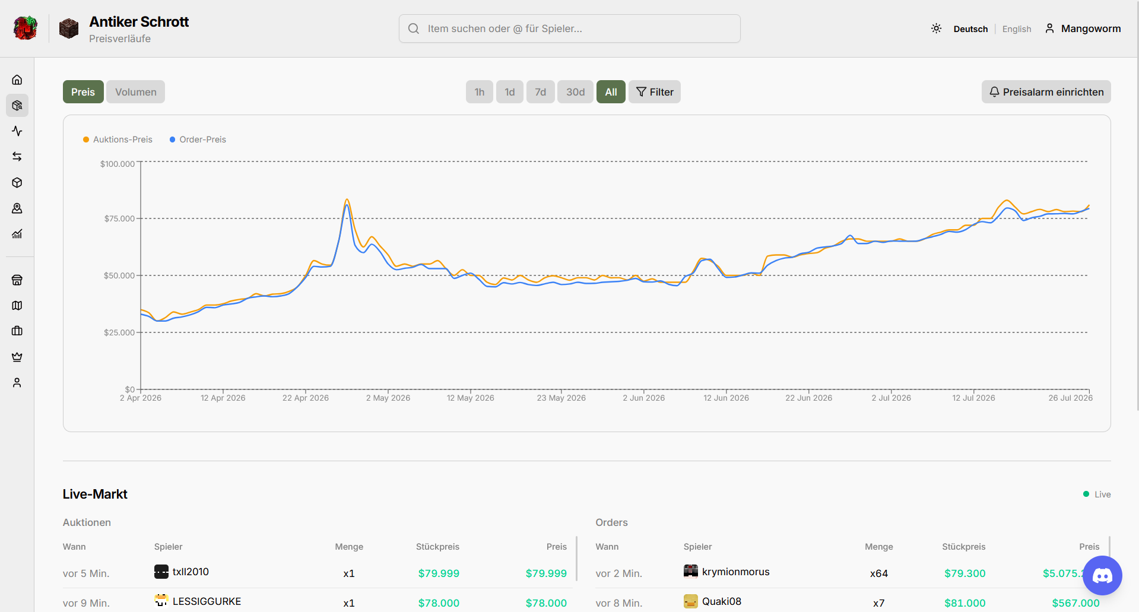Screen dimensions: 1139x612
Task: Click Preisalarm einrichten button
Action: pyautogui.click(x=1046, y=92)
